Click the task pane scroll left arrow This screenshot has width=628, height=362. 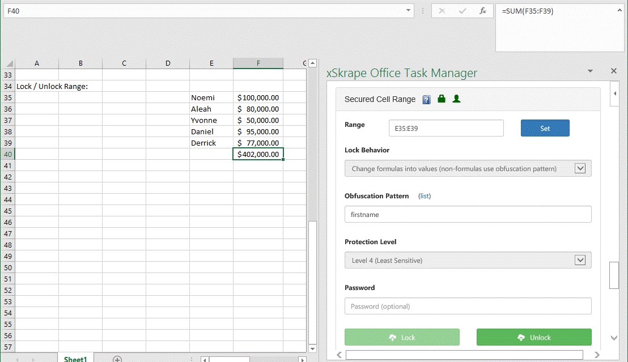[339, 355]
